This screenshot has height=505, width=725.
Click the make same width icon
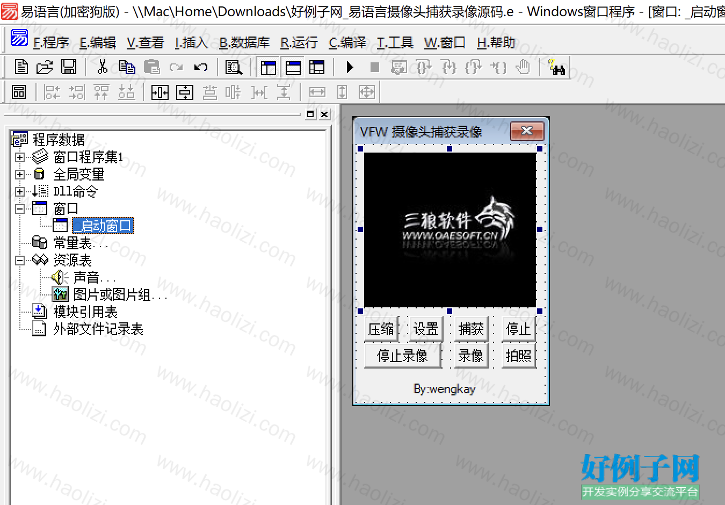tap(317, 92)
